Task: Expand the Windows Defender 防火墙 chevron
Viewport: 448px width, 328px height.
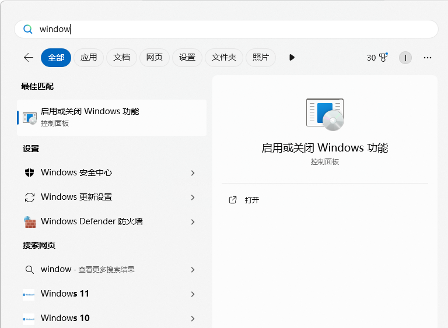Action: click(x=193, y=222)
